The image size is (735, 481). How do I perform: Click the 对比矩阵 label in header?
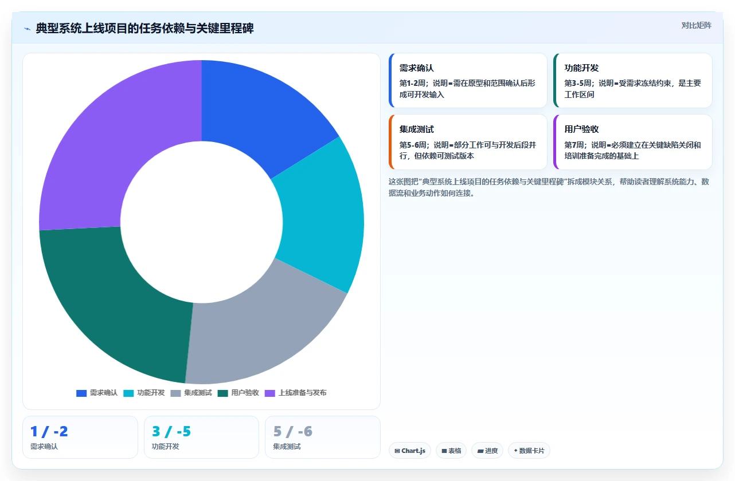(696, 25)
